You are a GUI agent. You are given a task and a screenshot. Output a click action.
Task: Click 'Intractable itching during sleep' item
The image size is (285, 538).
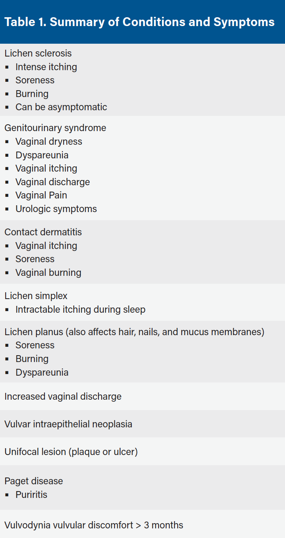click(x=80, y=309)
